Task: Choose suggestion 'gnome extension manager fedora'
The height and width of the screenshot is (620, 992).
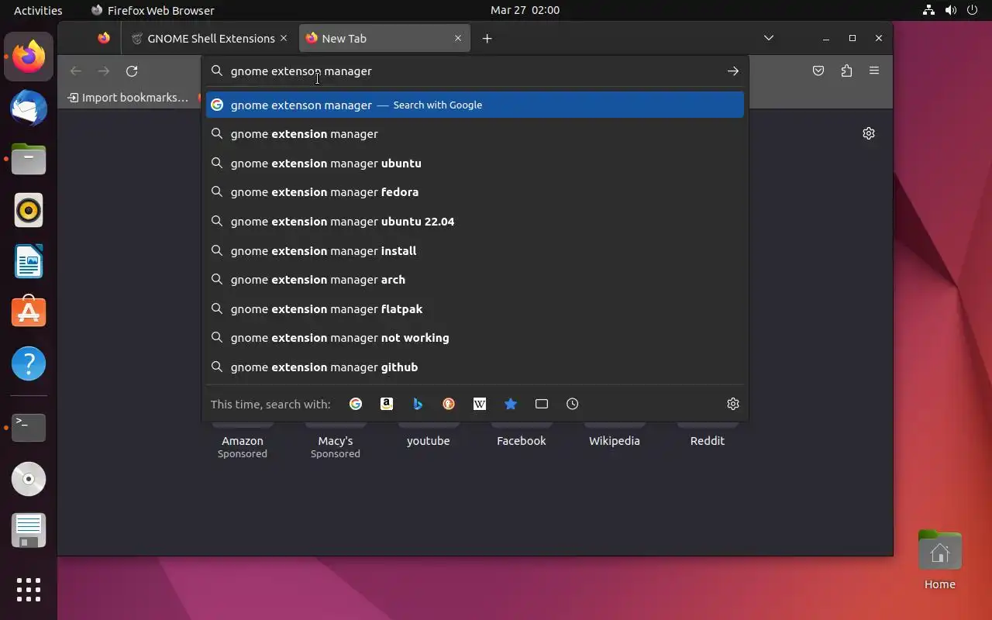Action: [474, 192]
